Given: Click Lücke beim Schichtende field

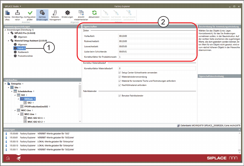Looking at the screenshot, I should (157, 52).
